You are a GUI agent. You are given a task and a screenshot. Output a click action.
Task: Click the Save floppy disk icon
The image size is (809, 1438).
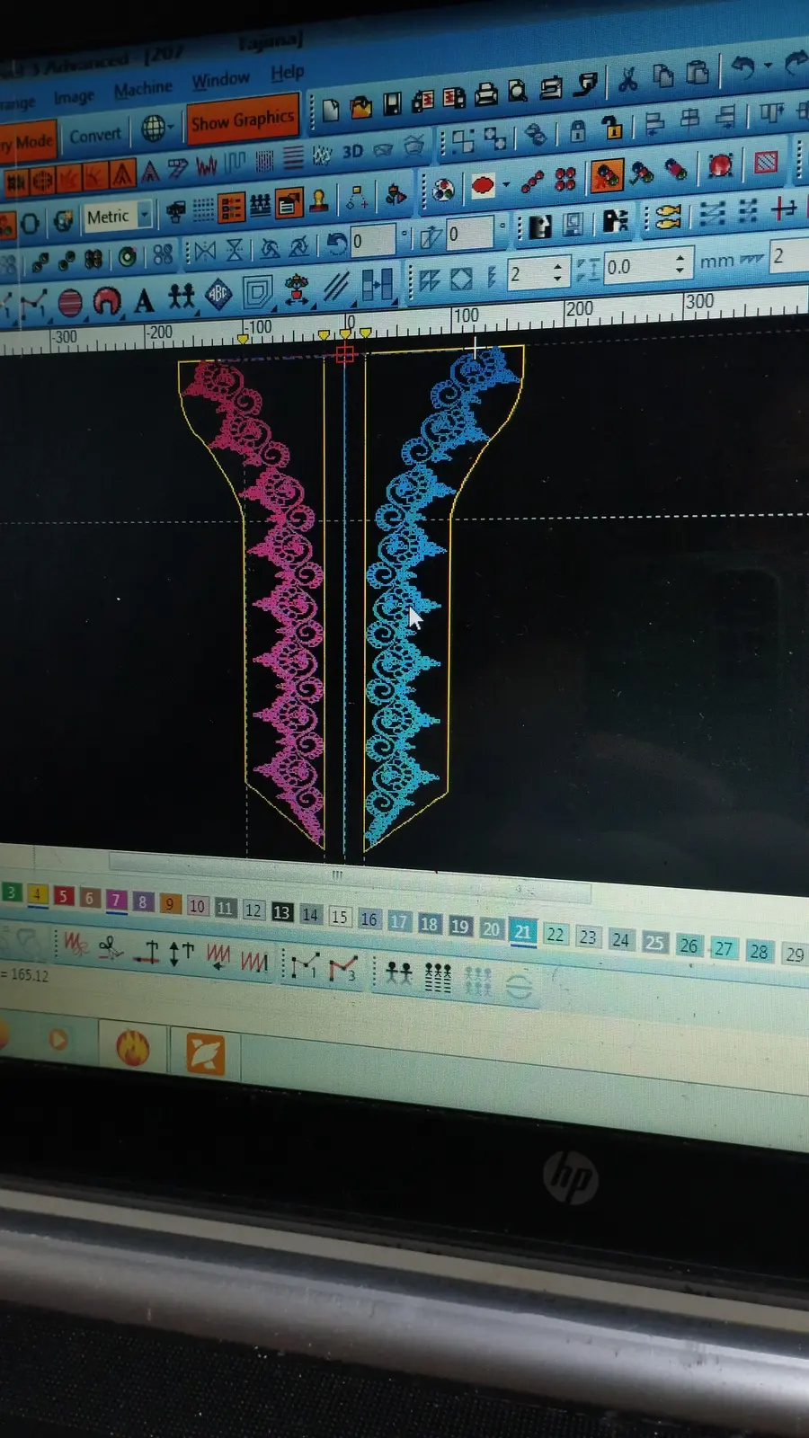click(x=392, y=104)
